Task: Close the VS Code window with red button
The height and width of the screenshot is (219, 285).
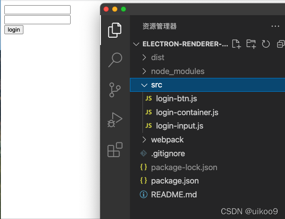Action: click(x=106, y=9)
